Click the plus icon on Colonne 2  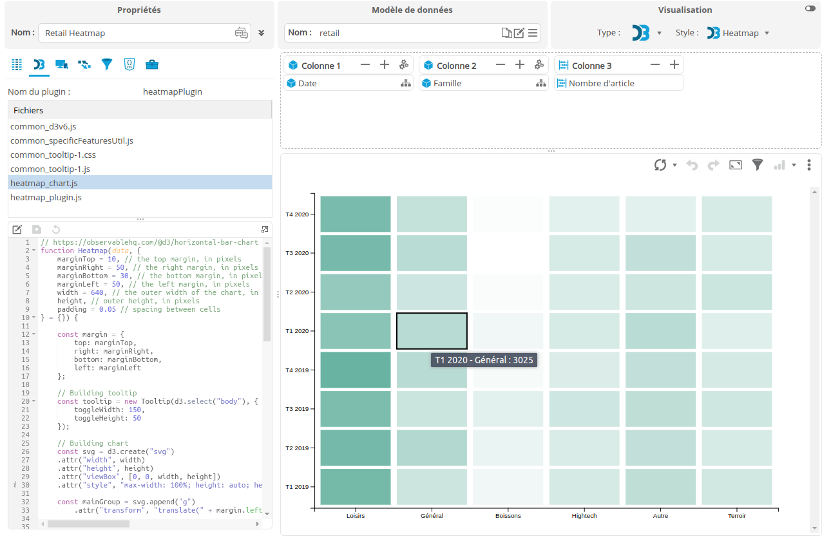(520, 65)
